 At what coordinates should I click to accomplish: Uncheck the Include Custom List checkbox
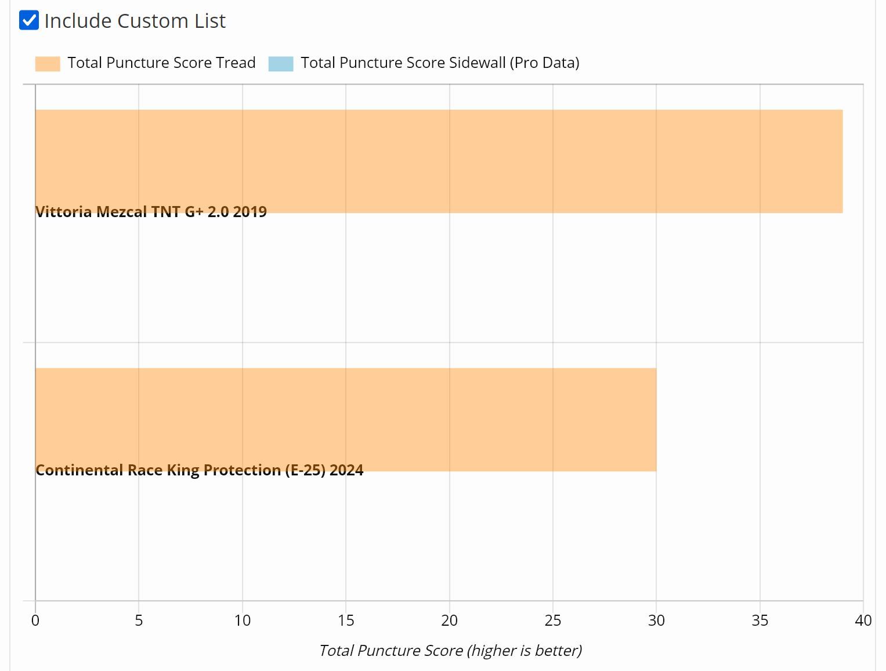tap(29, 20)
